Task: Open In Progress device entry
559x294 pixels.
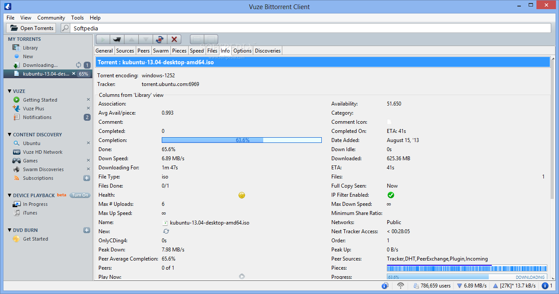Action: 35,204
